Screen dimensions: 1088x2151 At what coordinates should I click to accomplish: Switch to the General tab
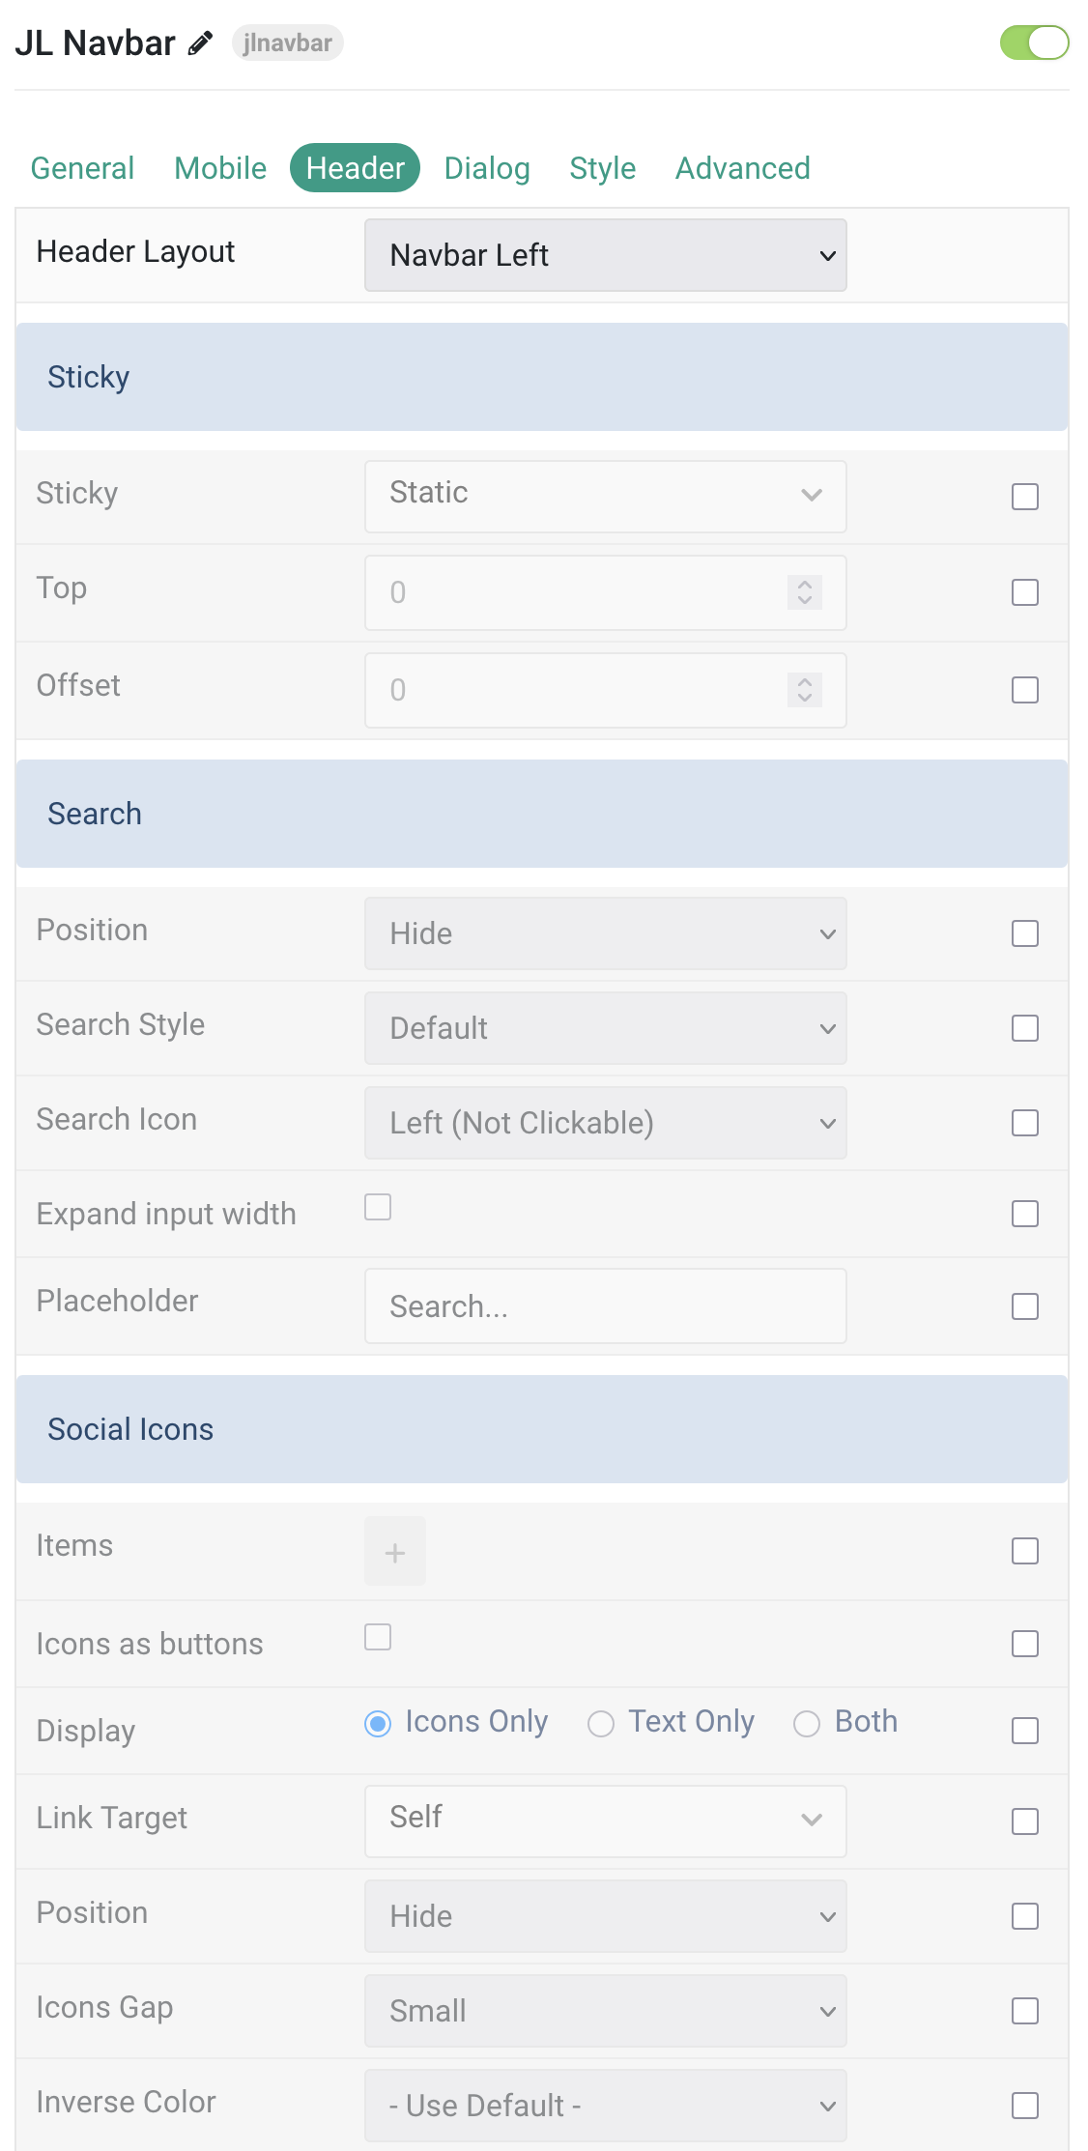click(82, 168)
